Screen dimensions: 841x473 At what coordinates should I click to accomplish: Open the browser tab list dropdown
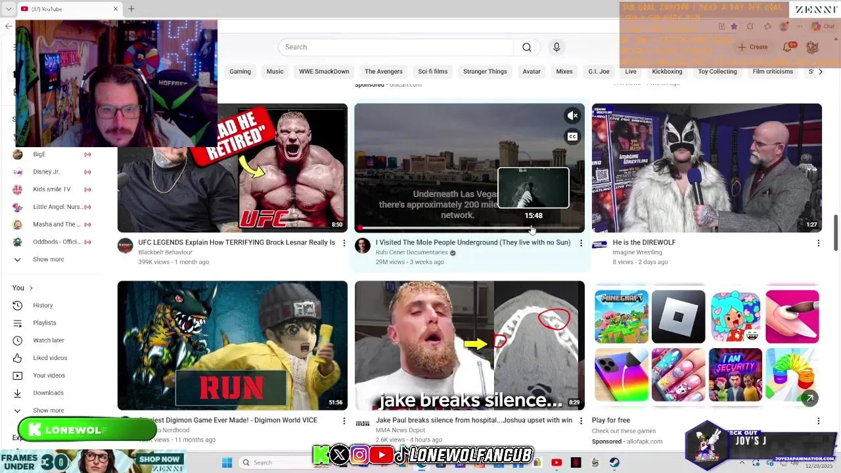point(8,9)
